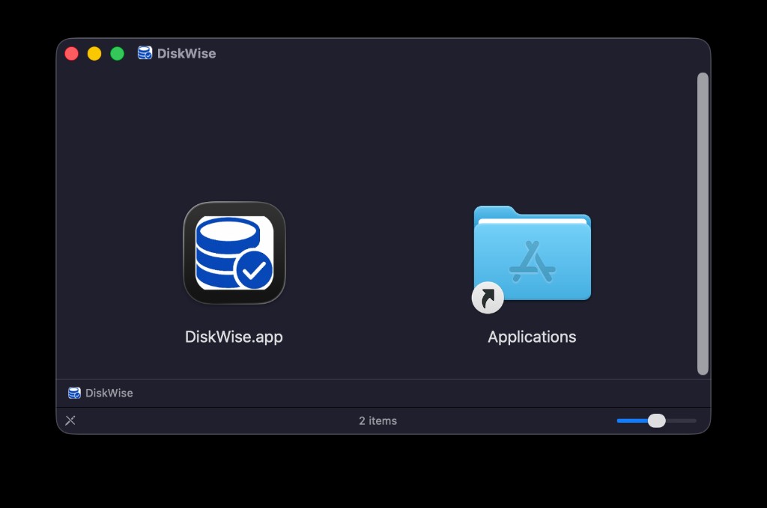767x508 pixels.
Task: Close the DiskWise window with red button
Action: point(71,53)
